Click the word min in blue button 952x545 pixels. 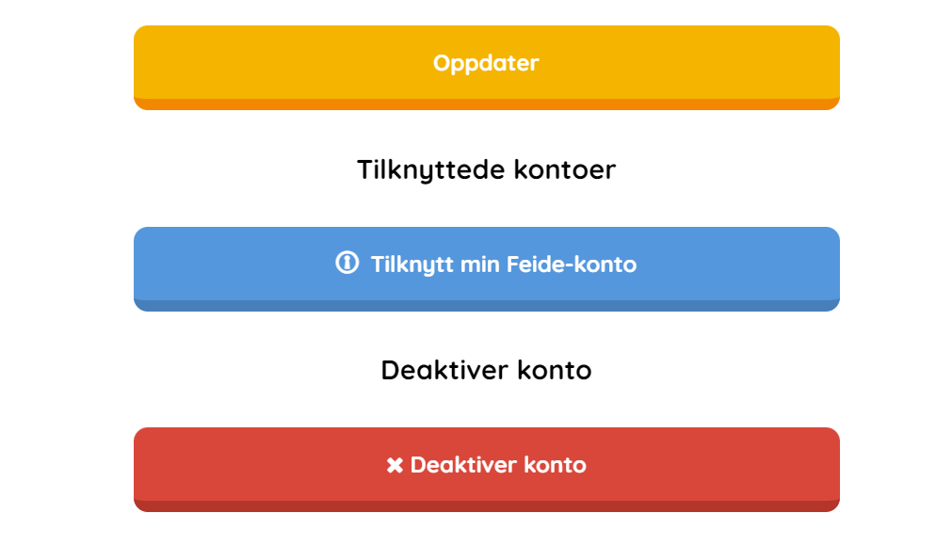[x=480, y=264]
